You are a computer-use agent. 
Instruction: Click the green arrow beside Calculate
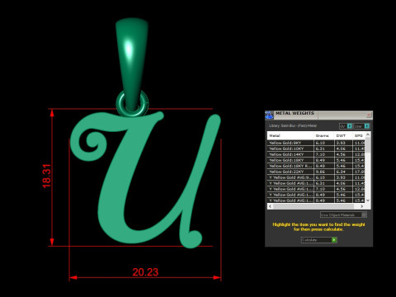(x=334, y=240)
